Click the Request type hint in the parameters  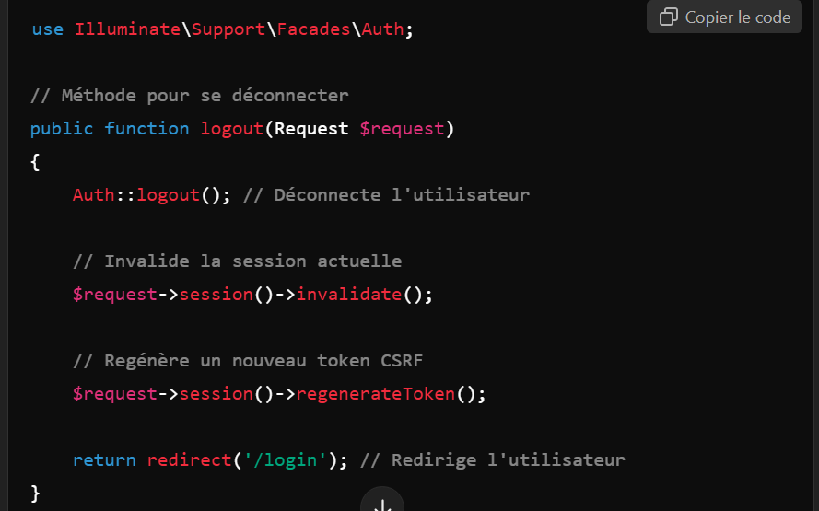click(x=311, y=128)
